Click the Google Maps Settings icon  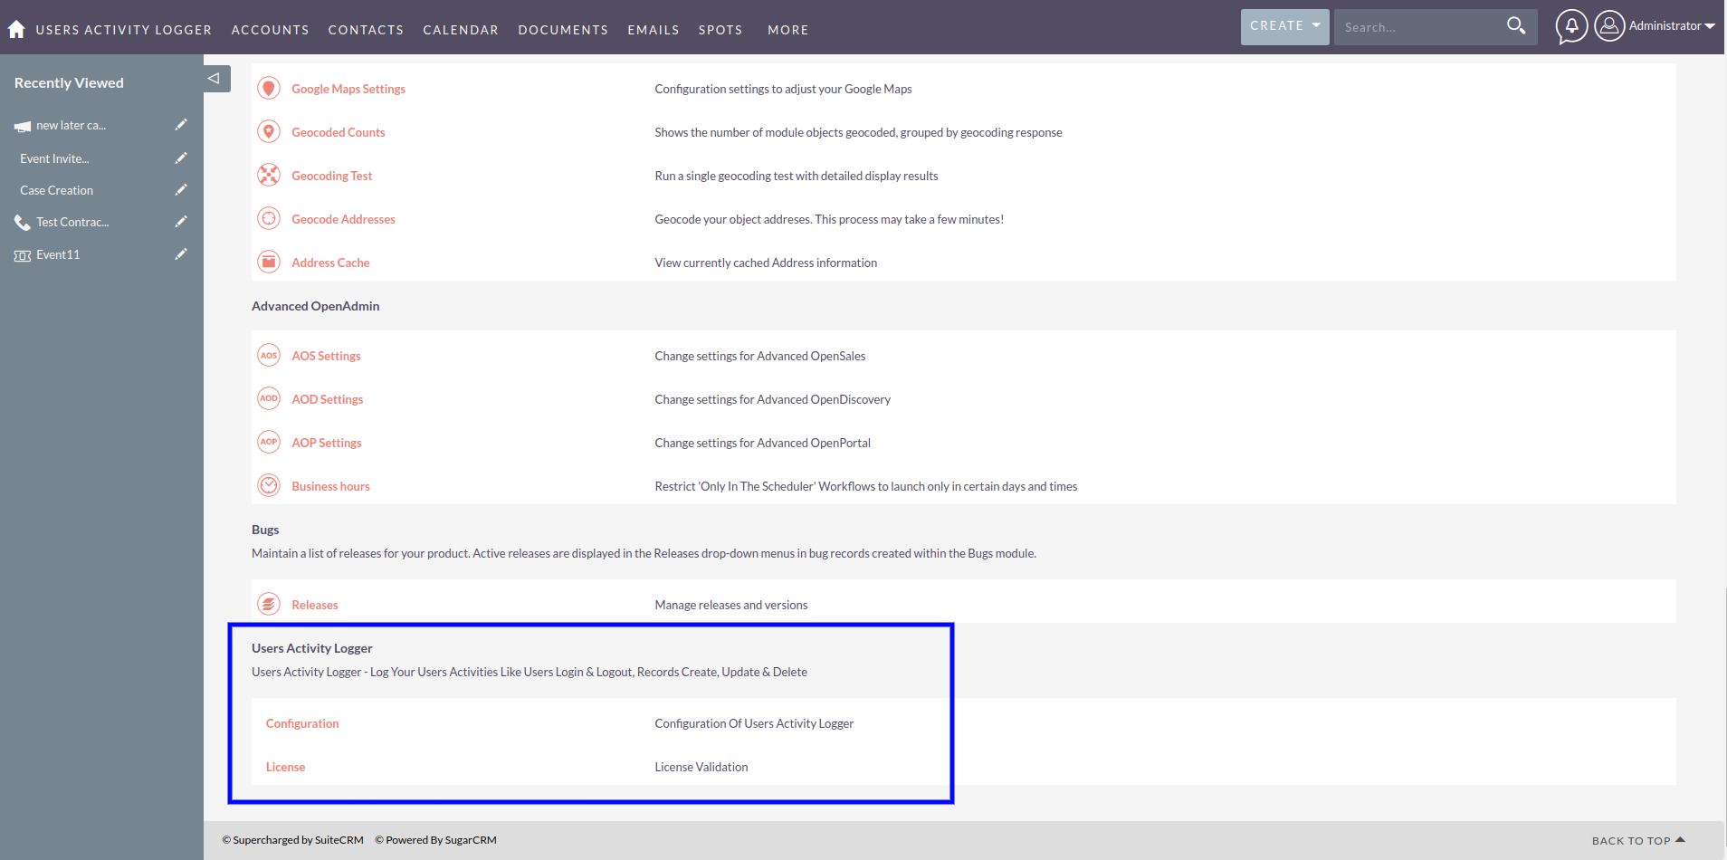tap(269, 88)
